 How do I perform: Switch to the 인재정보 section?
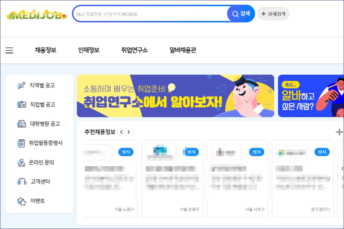89,50
